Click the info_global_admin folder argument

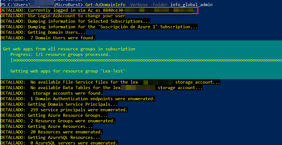[x=191, y=5]
